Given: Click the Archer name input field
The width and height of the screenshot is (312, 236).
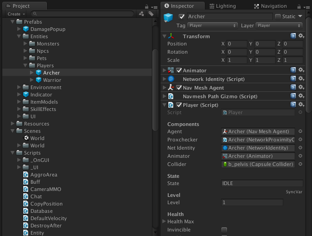Looking at the screenshot, I should tap(230, 16).
